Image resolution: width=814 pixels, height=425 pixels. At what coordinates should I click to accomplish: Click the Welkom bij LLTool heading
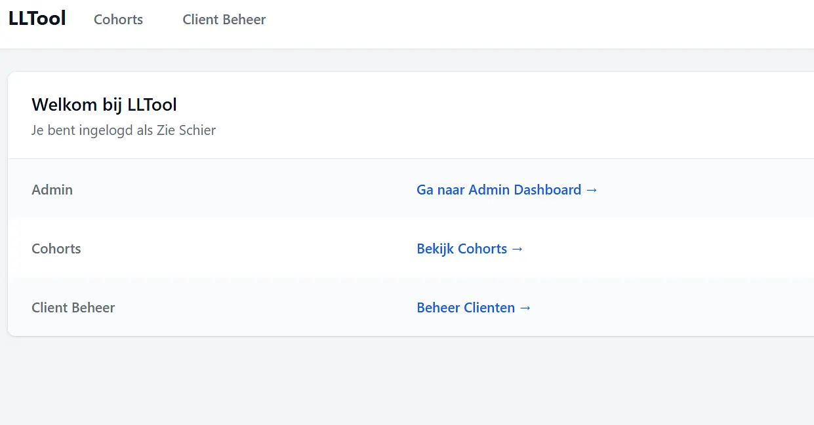point(104,105)
